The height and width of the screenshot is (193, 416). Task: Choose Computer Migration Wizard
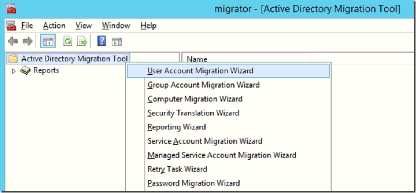click(228, 99)
